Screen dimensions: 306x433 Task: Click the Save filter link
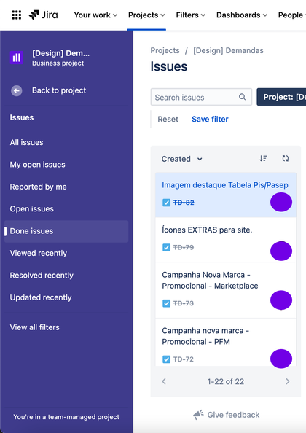(x=210, y=119)
